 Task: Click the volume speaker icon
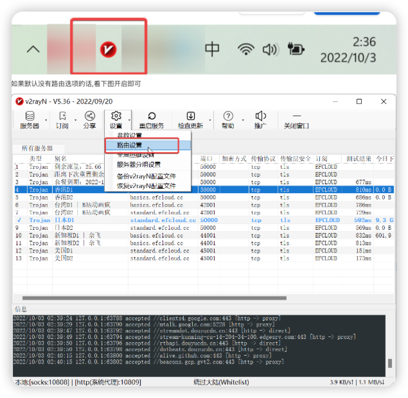point(271,49)
